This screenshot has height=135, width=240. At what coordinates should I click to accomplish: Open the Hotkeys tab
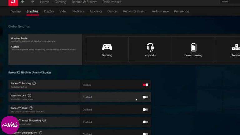coord(78,11)
